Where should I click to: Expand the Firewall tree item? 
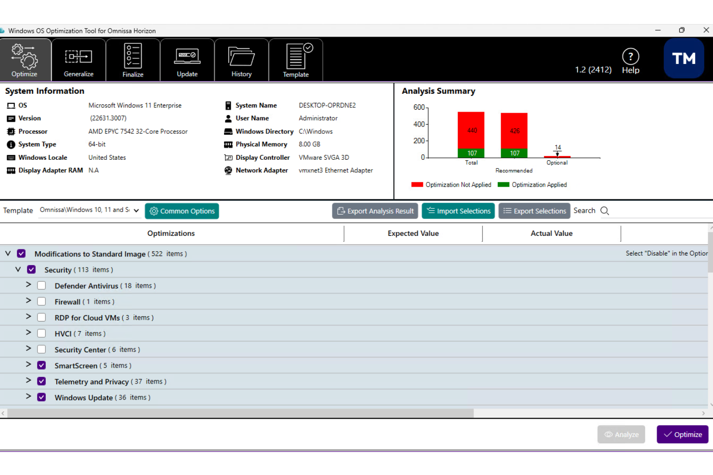click(28, 301)
